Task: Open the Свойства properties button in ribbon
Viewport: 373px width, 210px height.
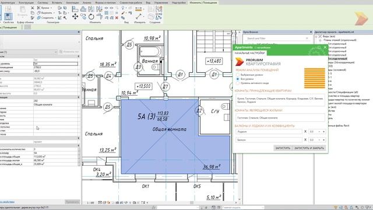Action: coord(8,16)
